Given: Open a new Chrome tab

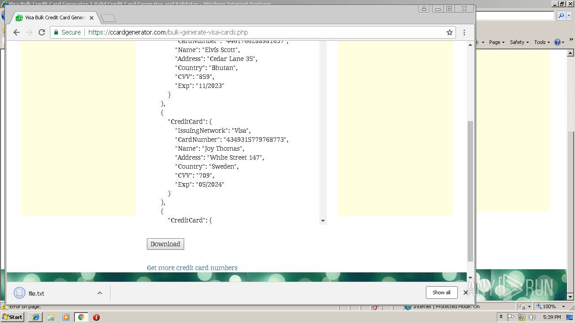Looking at the screenshot, I should [108, 18].
